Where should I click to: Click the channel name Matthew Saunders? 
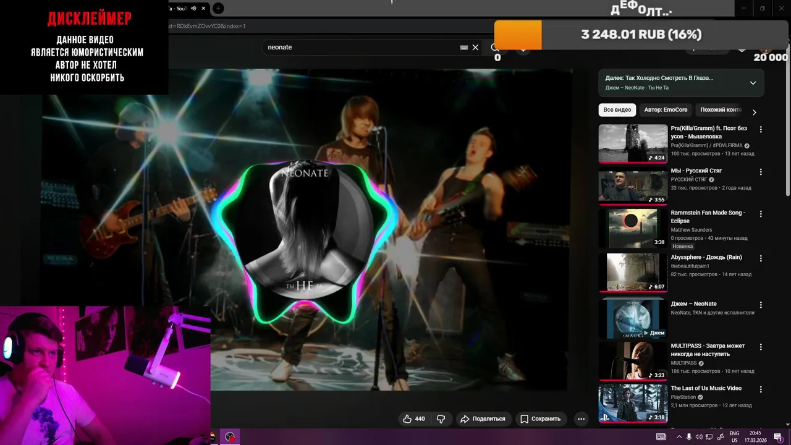tap(692, 230)
